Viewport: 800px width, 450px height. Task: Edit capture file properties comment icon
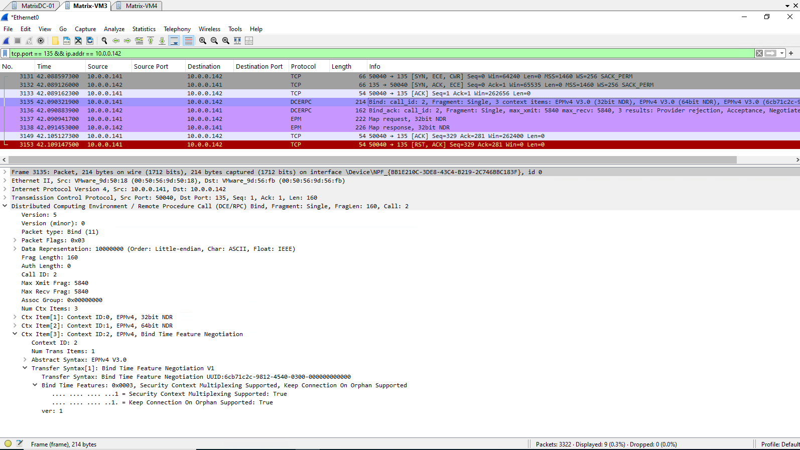pyautogui.click(x=20, y=443)
